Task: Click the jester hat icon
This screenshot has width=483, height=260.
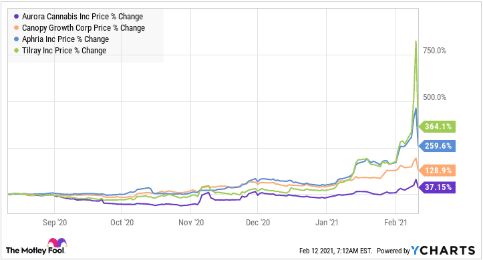Action: (57, 243)
